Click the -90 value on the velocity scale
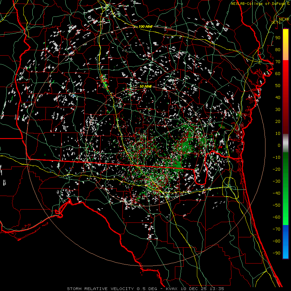291x291 pixels. coord(276,253)
